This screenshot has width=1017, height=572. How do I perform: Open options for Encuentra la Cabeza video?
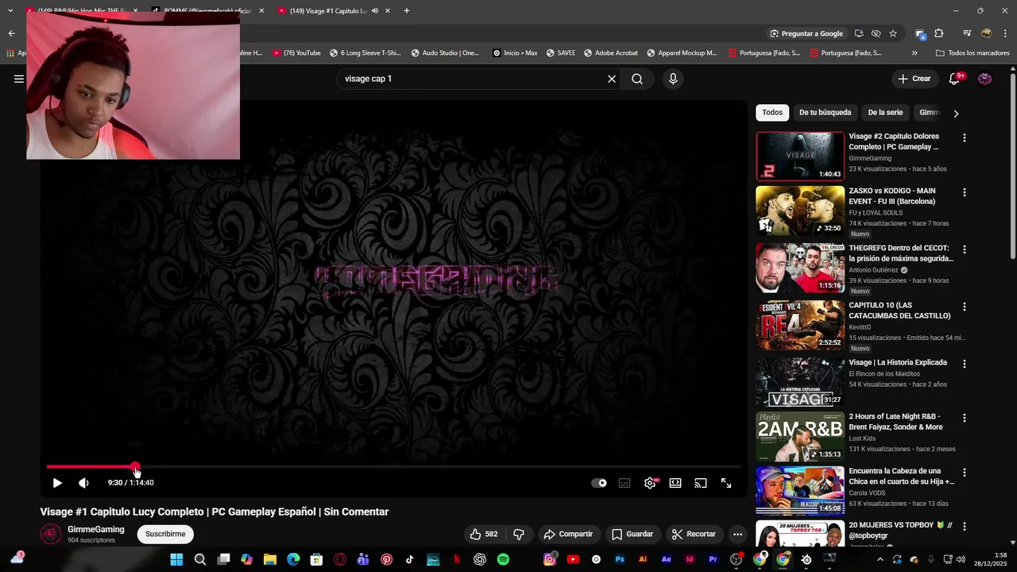point(965,472)
